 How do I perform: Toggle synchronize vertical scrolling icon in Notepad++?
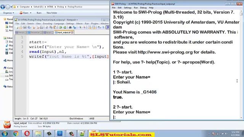pyautogui.click(x=90, y=27)
